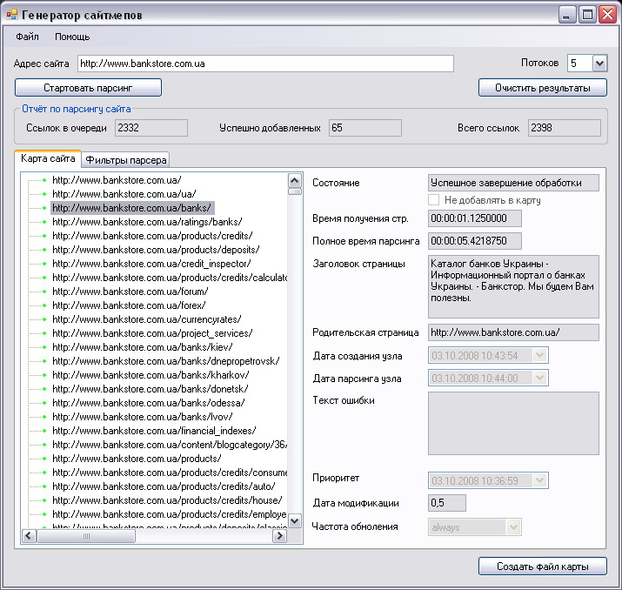The height and width of the screenshot is (590, 622).
Task: Click green node icon beside forum/ link
Action: 44,292
